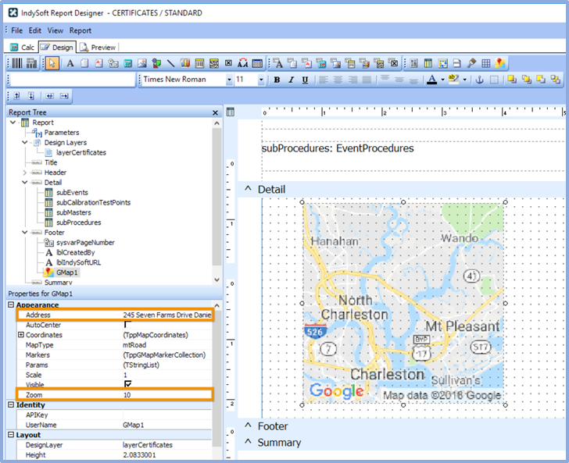This screenshot has height=463, width=569.
Task: Uncheck the Visible property checkbox
Action: tap(127, 384)
